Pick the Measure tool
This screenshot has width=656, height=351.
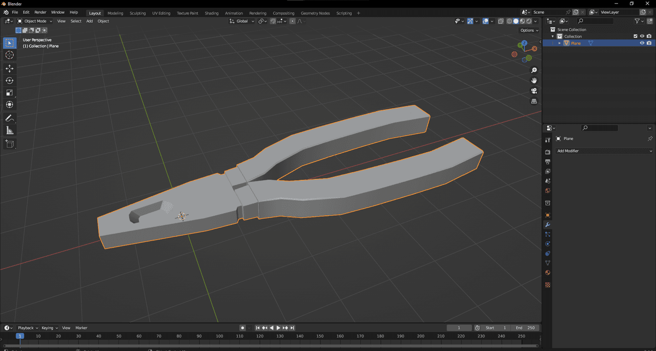[9, 131]
